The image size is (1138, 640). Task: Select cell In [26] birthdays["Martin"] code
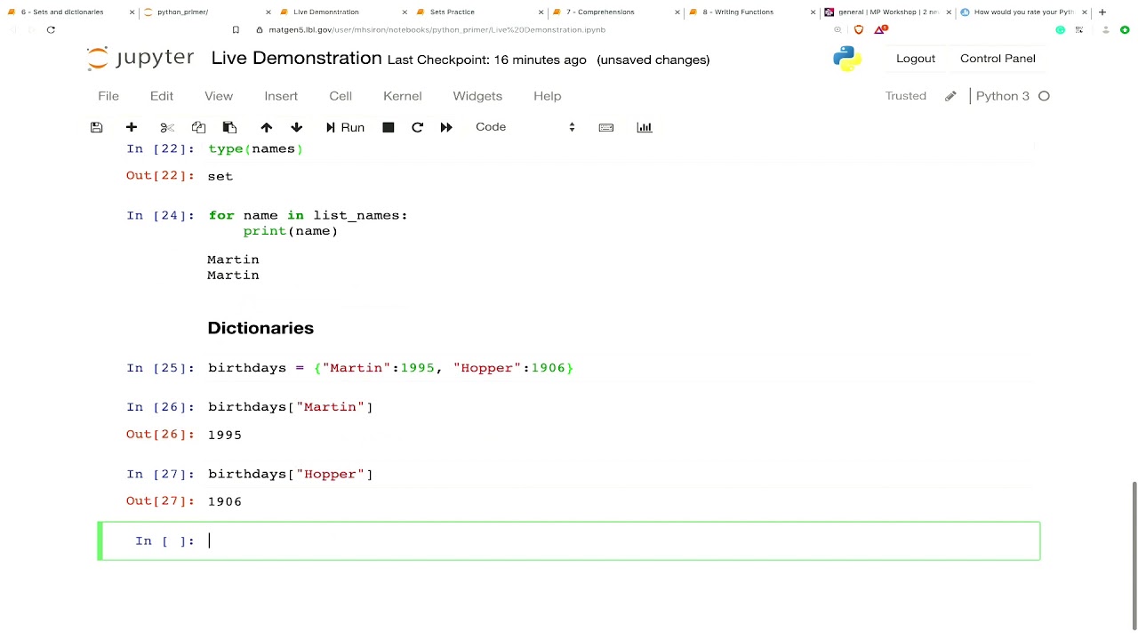point(291,407)
